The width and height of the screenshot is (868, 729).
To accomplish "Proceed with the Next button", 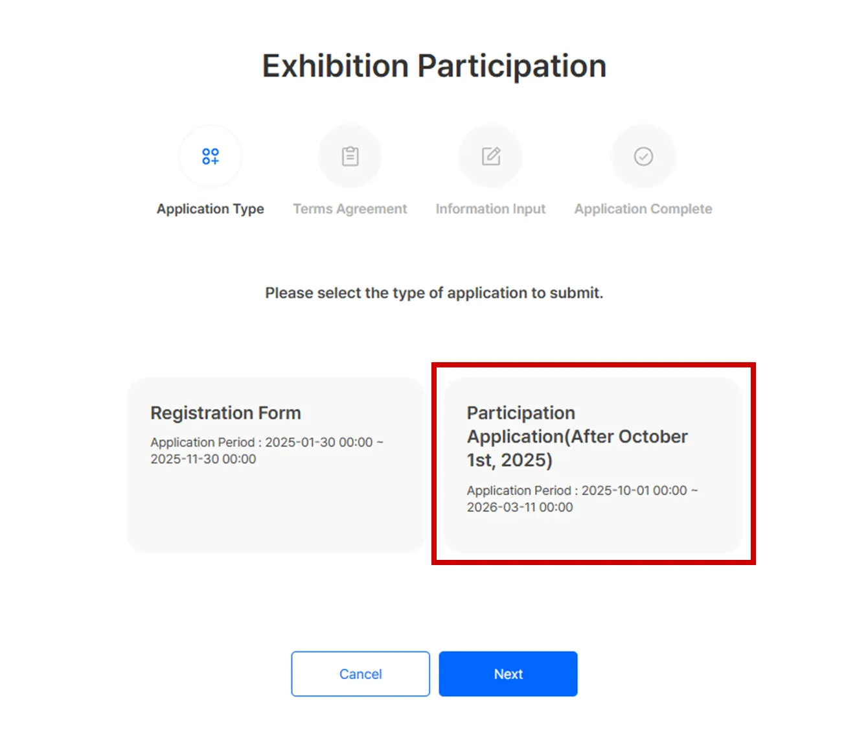I will tap(508, 674).
